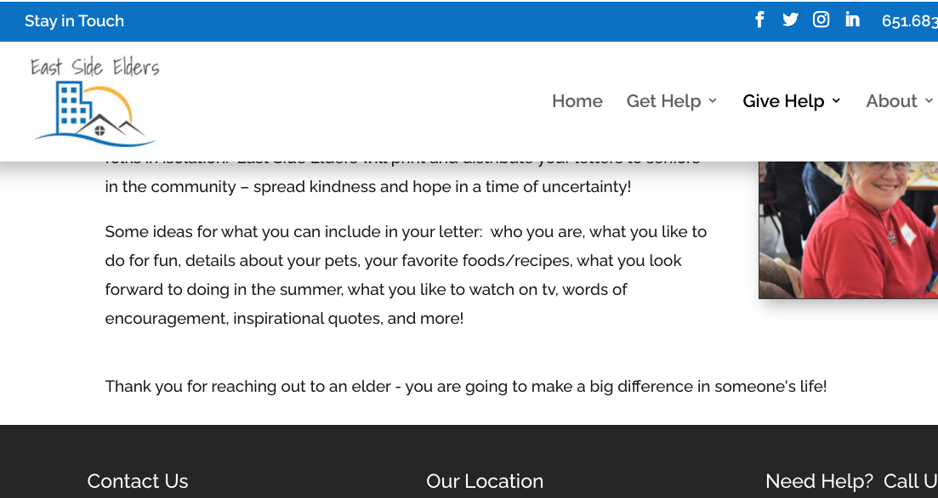The height and width of the screenshot is (498, 938).
Task: Open the Facebook social icon
Action: pyautogui.click(x=759, y=20)
